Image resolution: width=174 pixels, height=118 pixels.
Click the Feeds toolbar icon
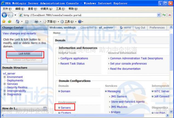click(27, 22)
